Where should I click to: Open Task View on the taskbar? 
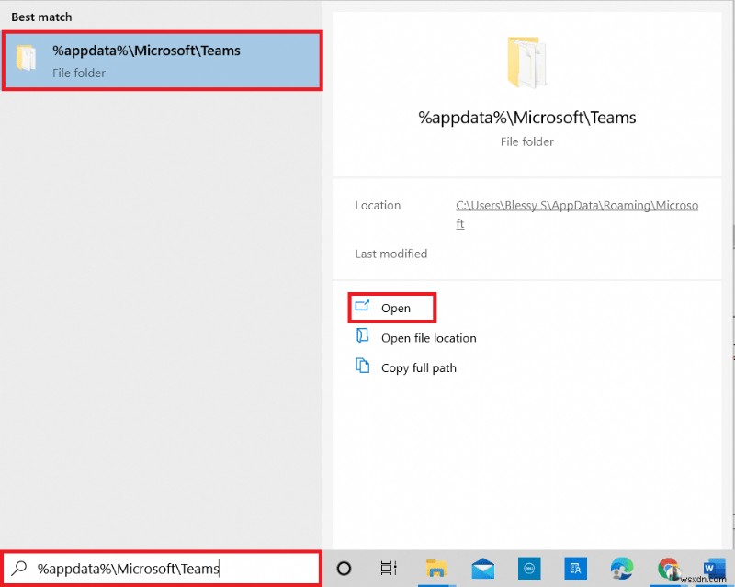click(388, 570)
